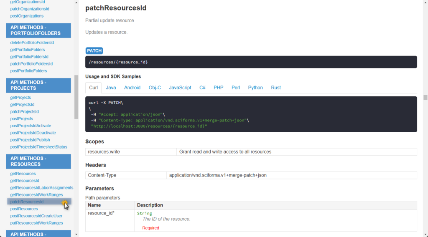Screen dimensions: 428x237
Task: Select the Curl sample tab
Action: click(93, 88)
